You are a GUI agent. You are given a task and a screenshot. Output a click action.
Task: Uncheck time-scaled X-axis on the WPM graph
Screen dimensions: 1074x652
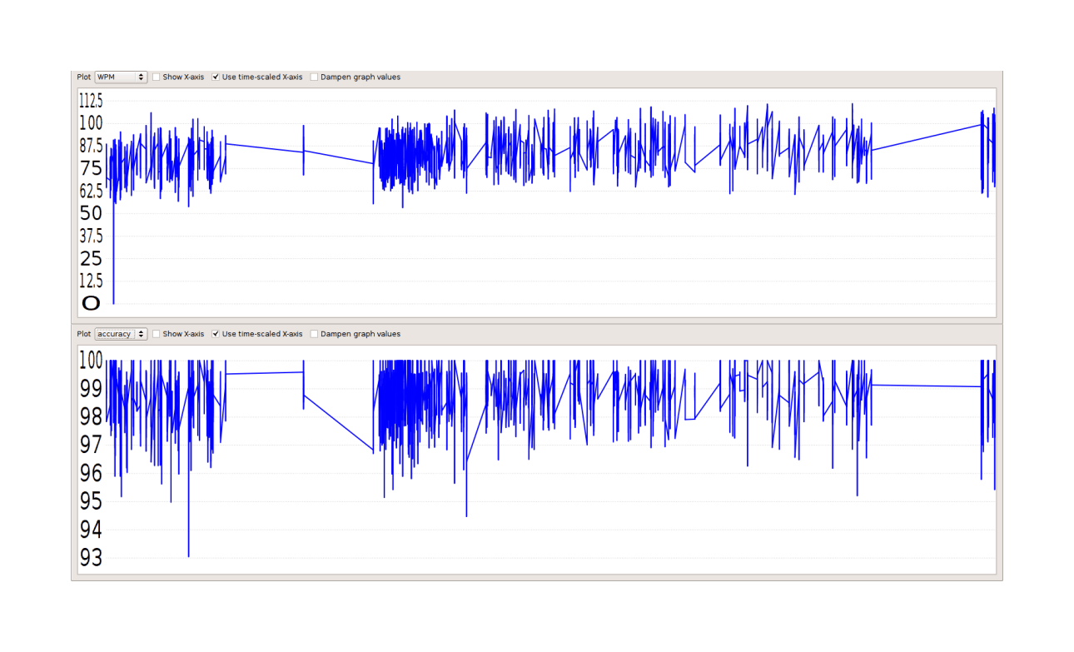(x=216, y=77)
